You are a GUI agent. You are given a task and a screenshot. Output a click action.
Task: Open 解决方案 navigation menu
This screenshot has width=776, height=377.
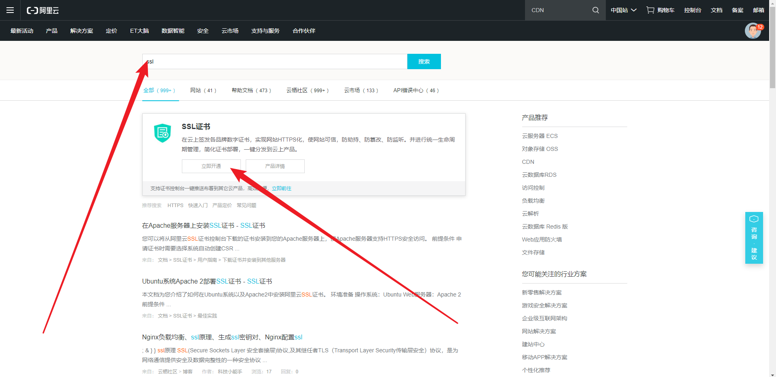point(82,31)
